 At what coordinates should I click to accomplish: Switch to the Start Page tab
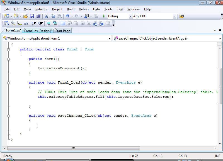[x=63, y=31]
